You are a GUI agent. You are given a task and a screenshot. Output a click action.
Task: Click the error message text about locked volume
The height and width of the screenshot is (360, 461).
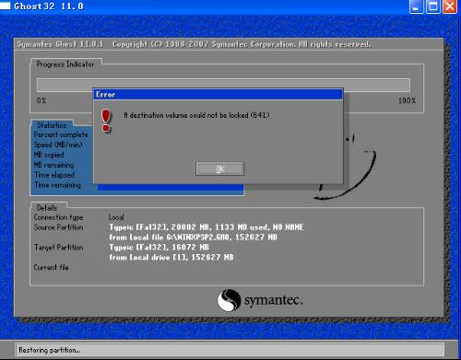pos(196,115)
